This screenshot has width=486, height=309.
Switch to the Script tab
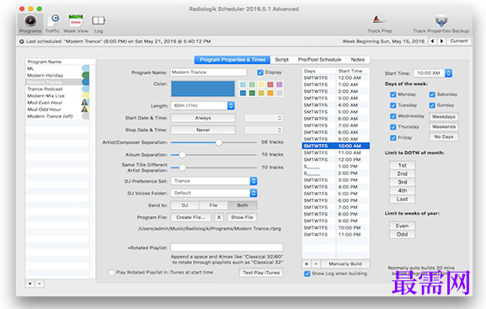[x=281, y=60]
